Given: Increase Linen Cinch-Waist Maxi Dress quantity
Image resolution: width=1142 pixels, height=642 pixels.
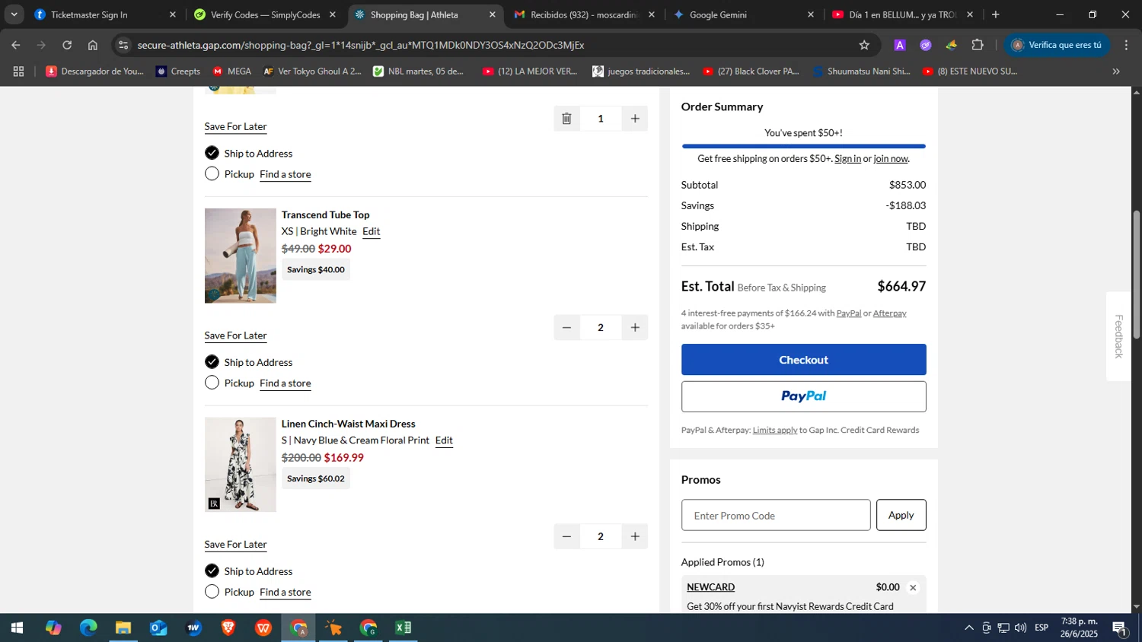Looking at the screenshot, I should click(x=635, y=536).
